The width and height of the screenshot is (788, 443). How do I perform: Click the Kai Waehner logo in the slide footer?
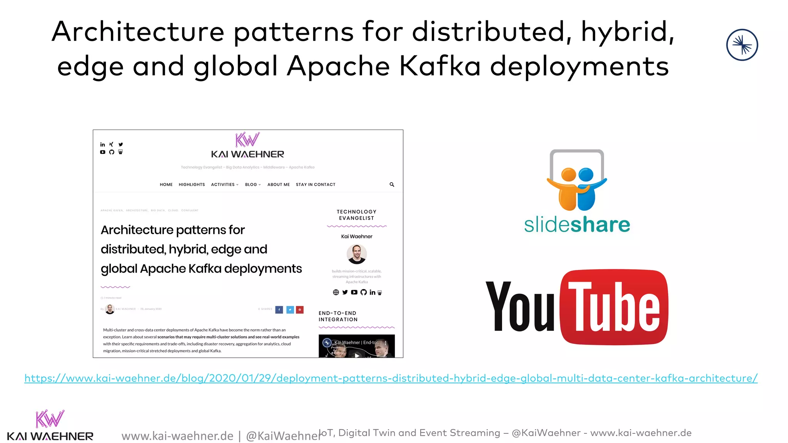tap(50, 425)
